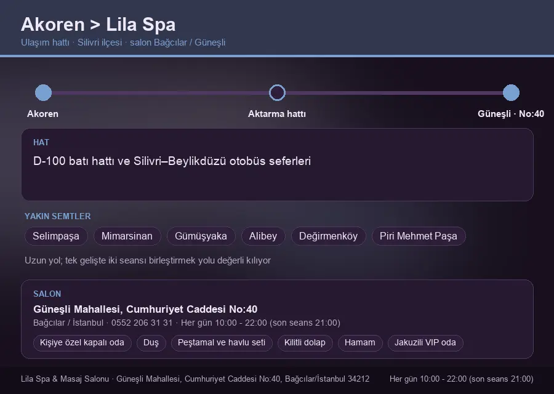Viewport: 554px width, 394px height.
Task: Click the Güneşli No:40 end stop marker
Action: tap(511, 92)
